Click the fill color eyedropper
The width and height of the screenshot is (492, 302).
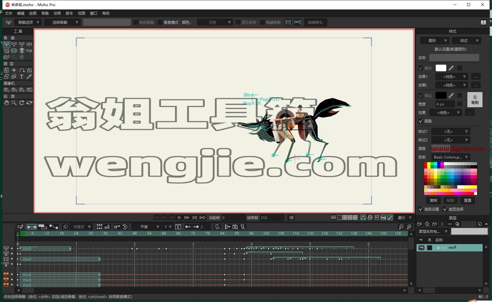(x=451, y=68)
